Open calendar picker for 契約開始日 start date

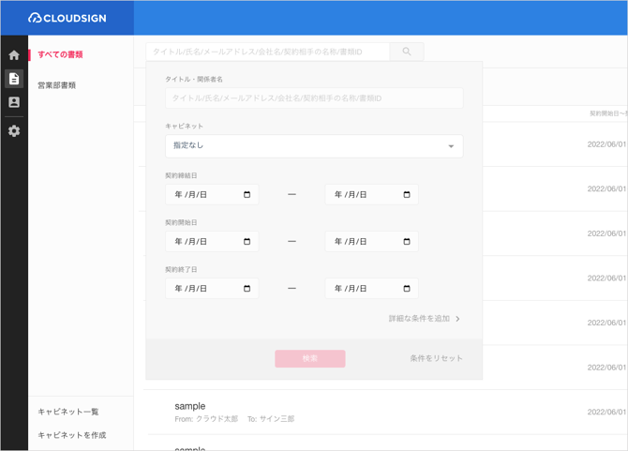(247, 242)
